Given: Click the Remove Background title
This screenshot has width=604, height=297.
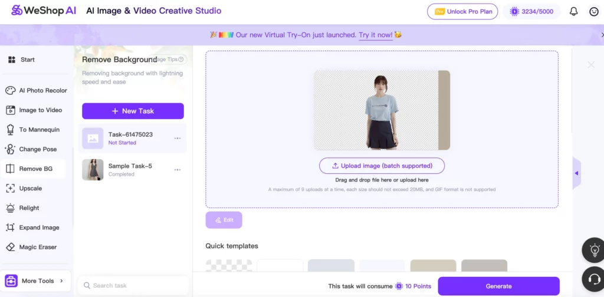Looking at the screenshot, I should (119, 60).
